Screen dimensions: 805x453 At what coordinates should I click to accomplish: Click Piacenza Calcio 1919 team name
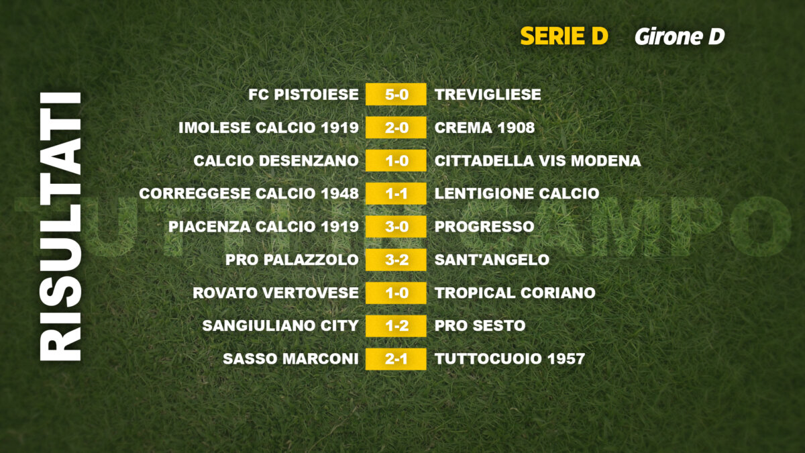pos(264,227)
